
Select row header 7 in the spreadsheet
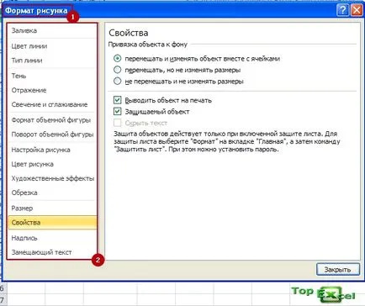click(3, 300)
